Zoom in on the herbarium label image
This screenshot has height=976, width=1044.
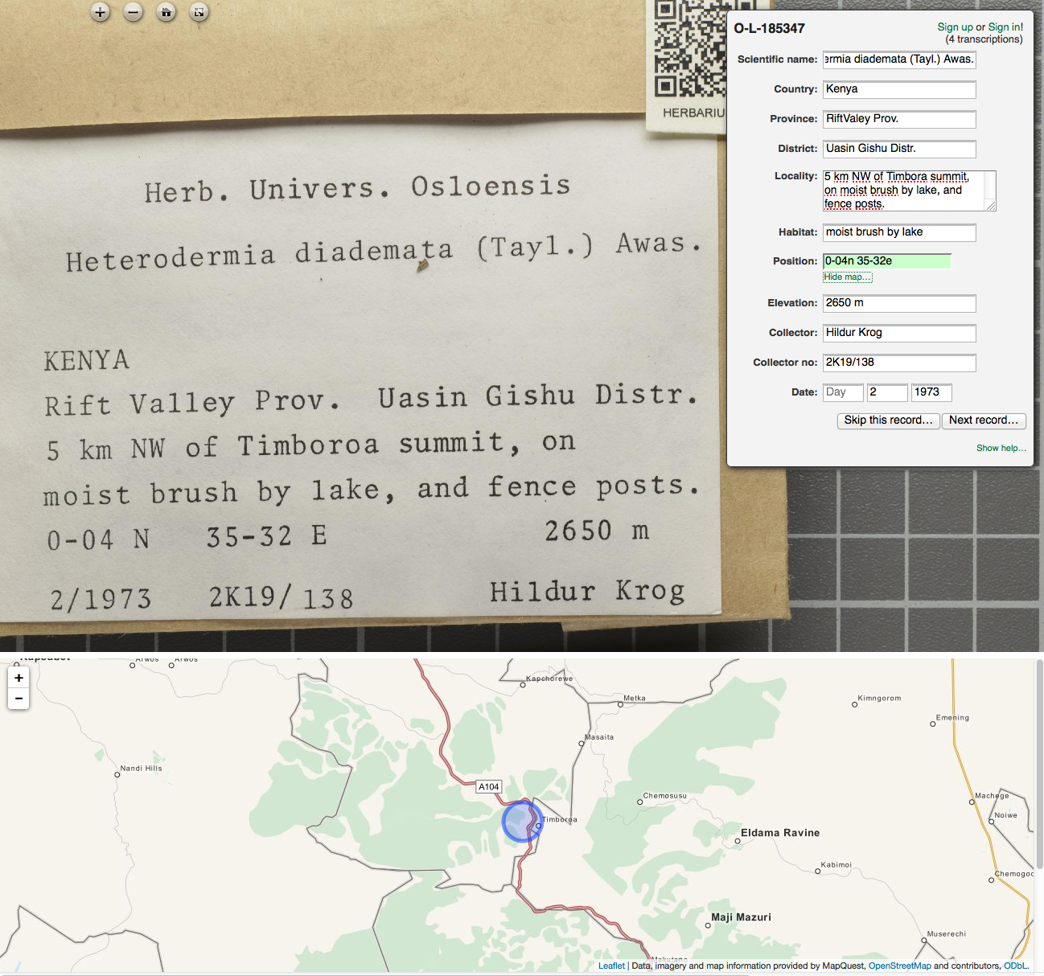[100, 12]
